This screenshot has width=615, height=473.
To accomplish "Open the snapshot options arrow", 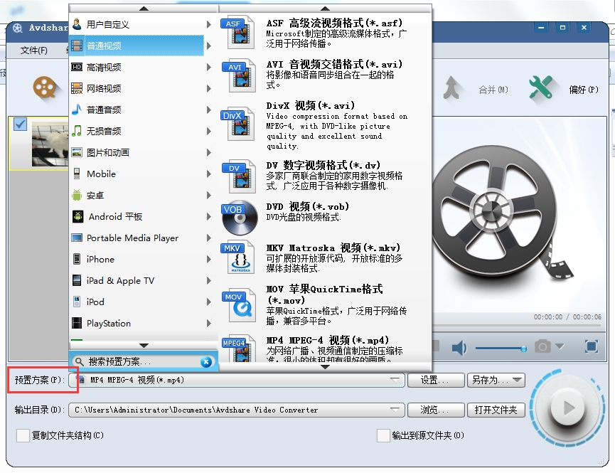I will click(x=560, y=346).
